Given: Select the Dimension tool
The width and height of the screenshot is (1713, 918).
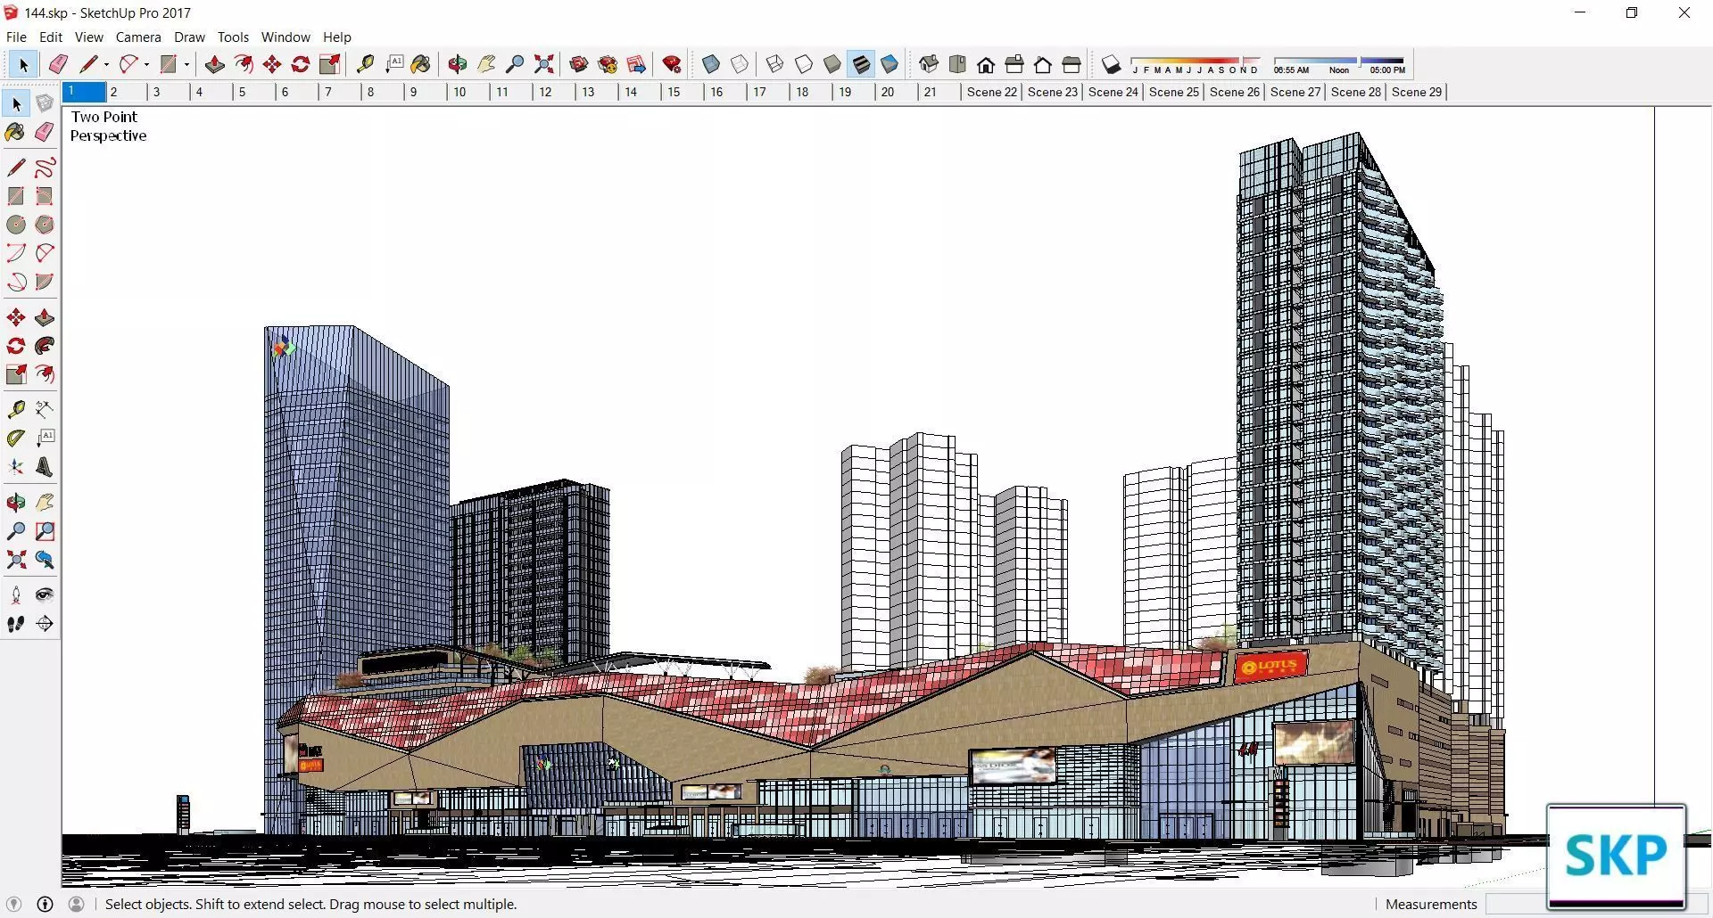Looking at the screenshot, I should click(45, 409).
